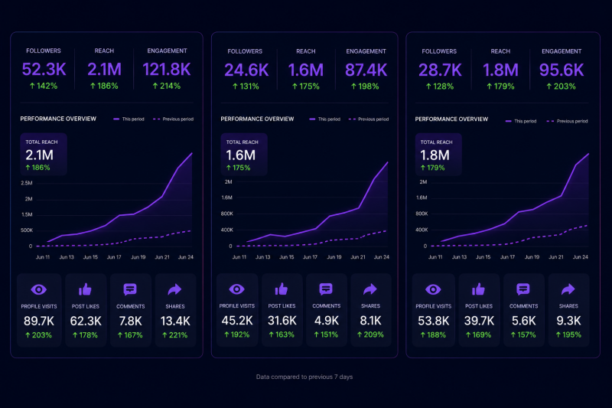Click the Total Reach 2.1M summary box

(x=44, y=155)
